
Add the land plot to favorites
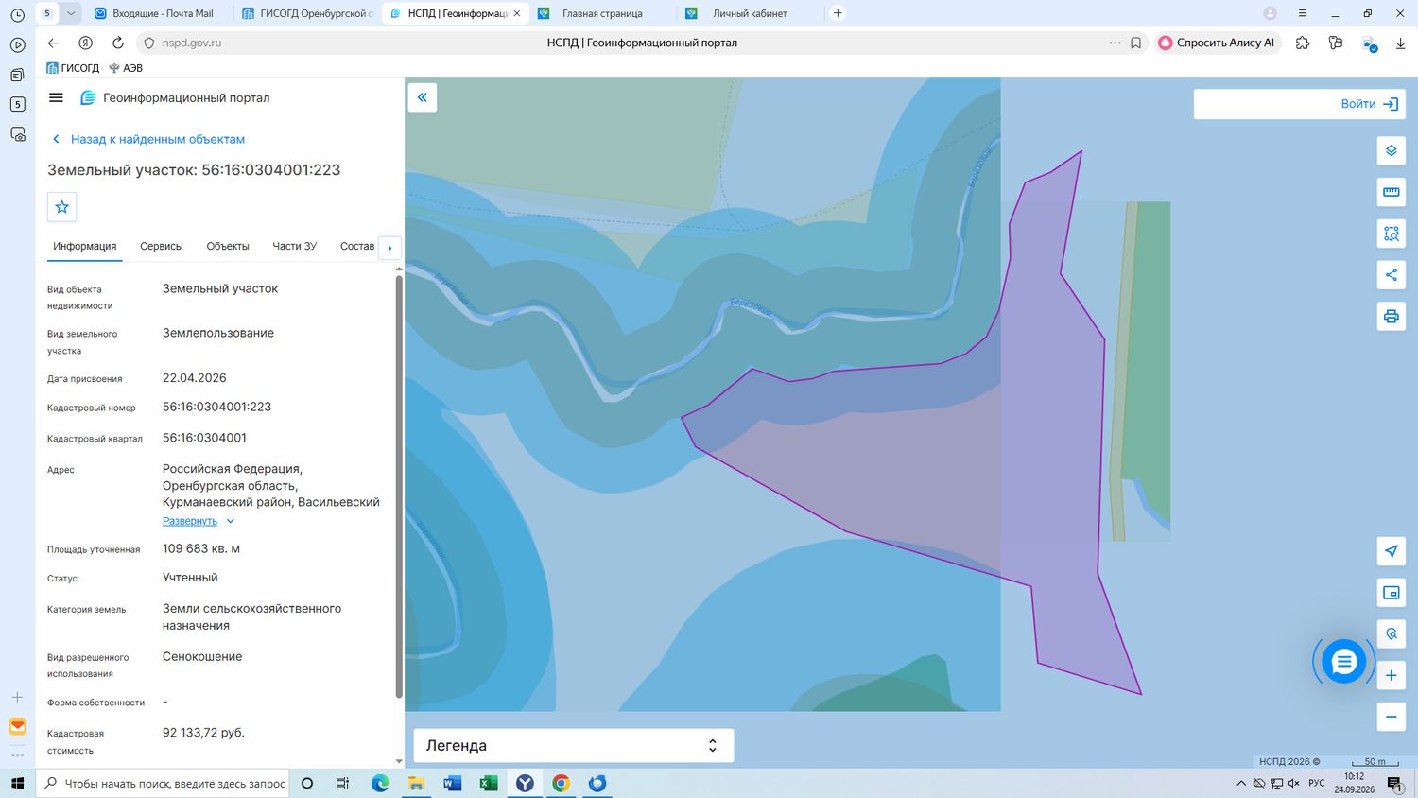(x=62, y=207)
